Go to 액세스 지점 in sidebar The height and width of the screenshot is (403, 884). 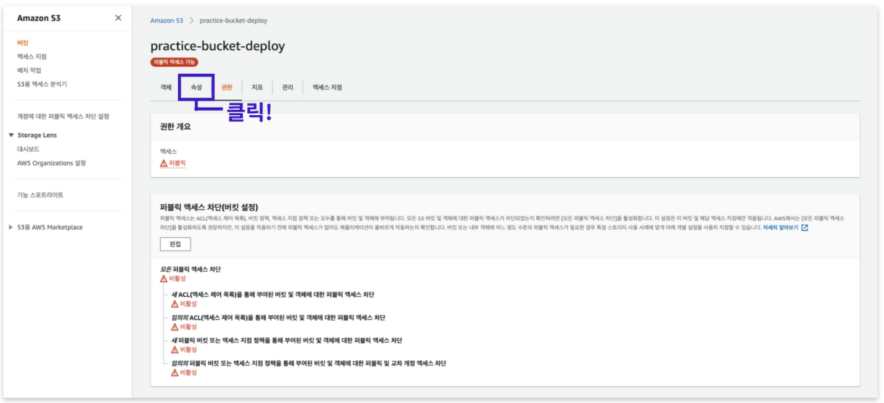pos(32,57)
